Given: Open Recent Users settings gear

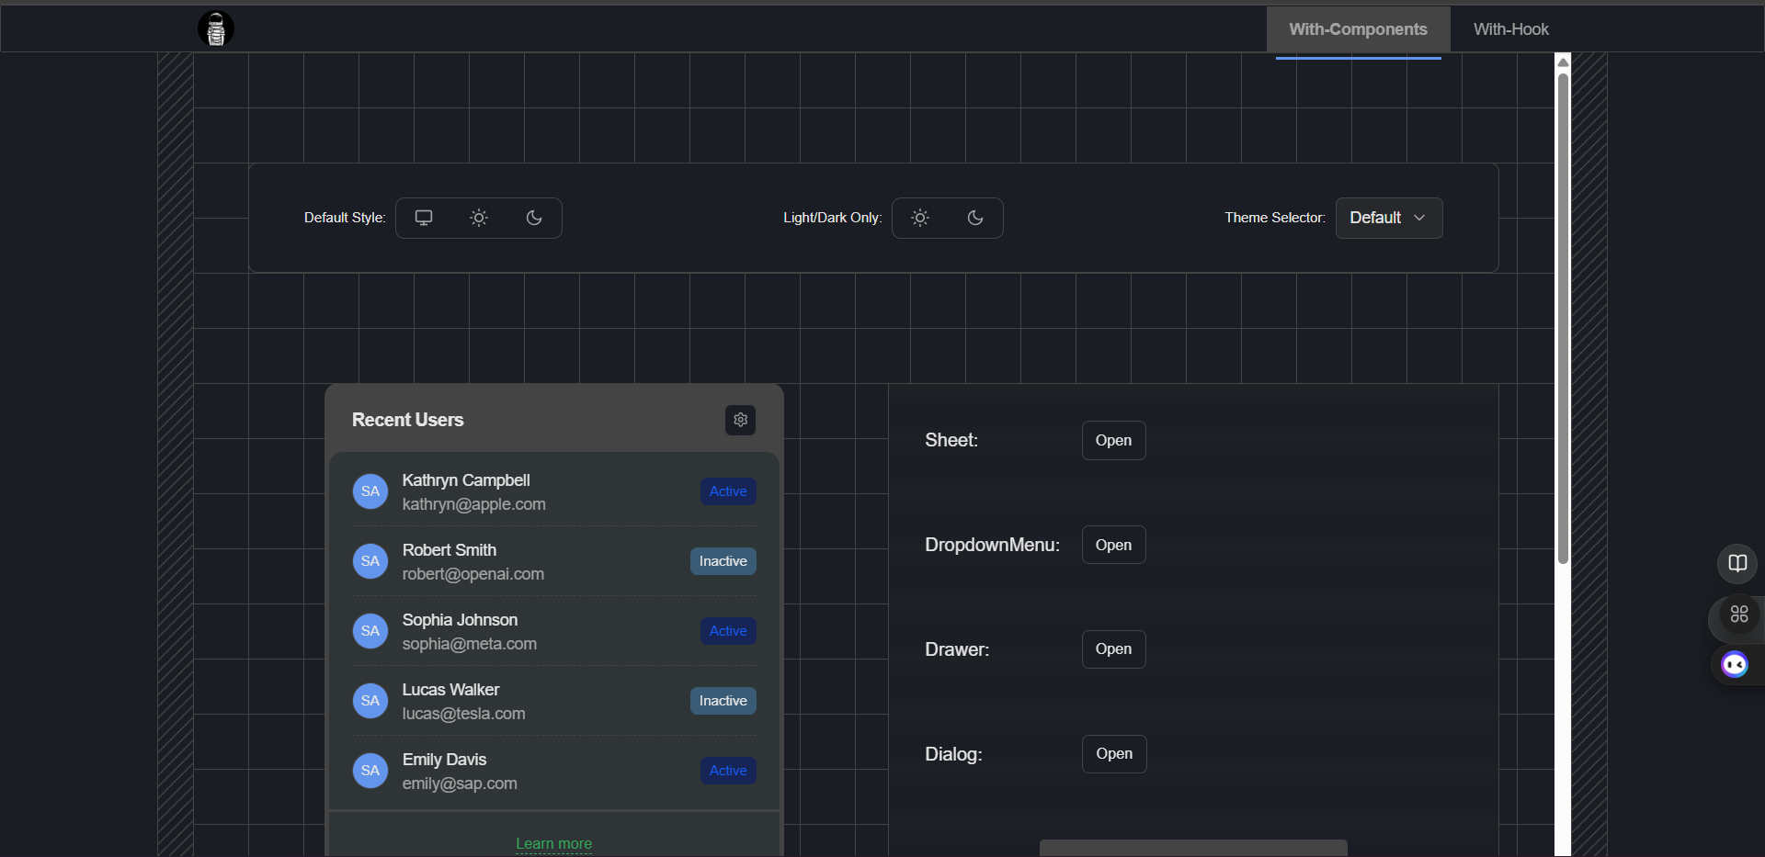Looking at the screenshot, I should (x=740, y=420).
